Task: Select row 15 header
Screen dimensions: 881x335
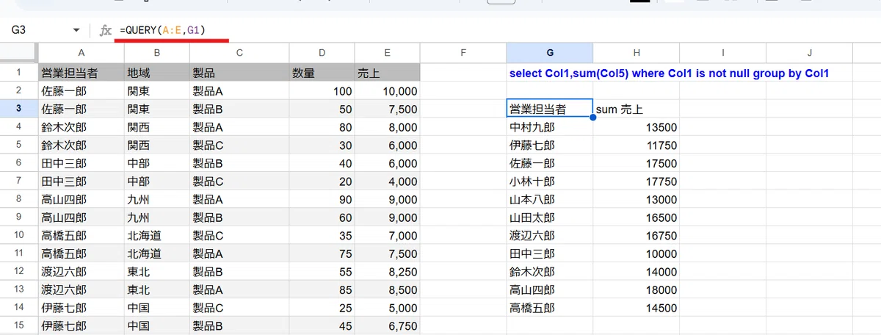Action: tap(18, 325)
